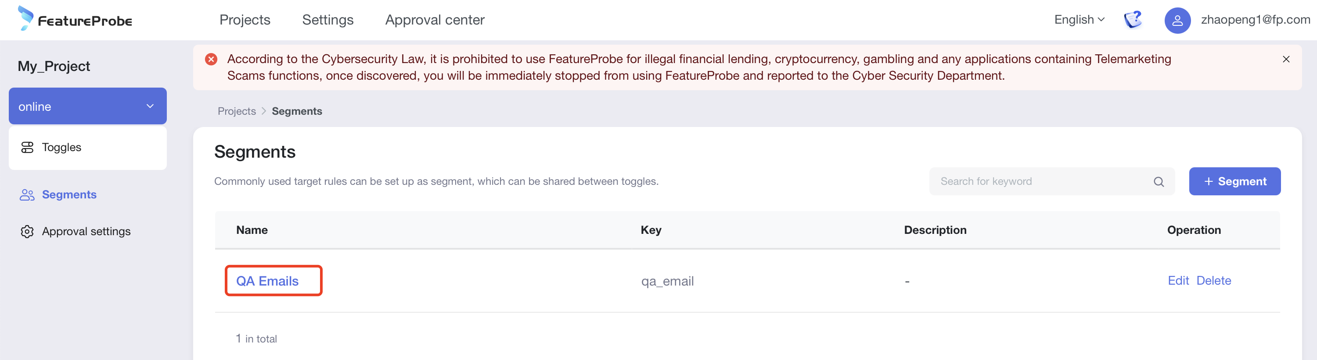
Task: Delete the QA Emails segment
Action: 1213,280
